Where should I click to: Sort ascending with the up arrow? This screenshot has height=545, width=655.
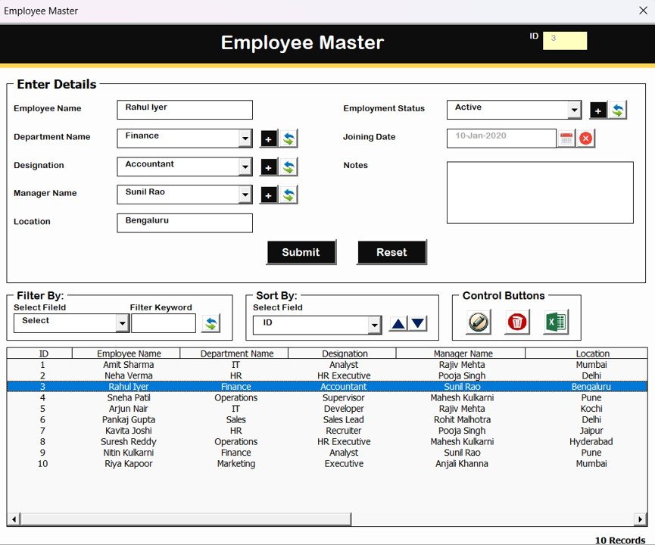tap(398, 324)
